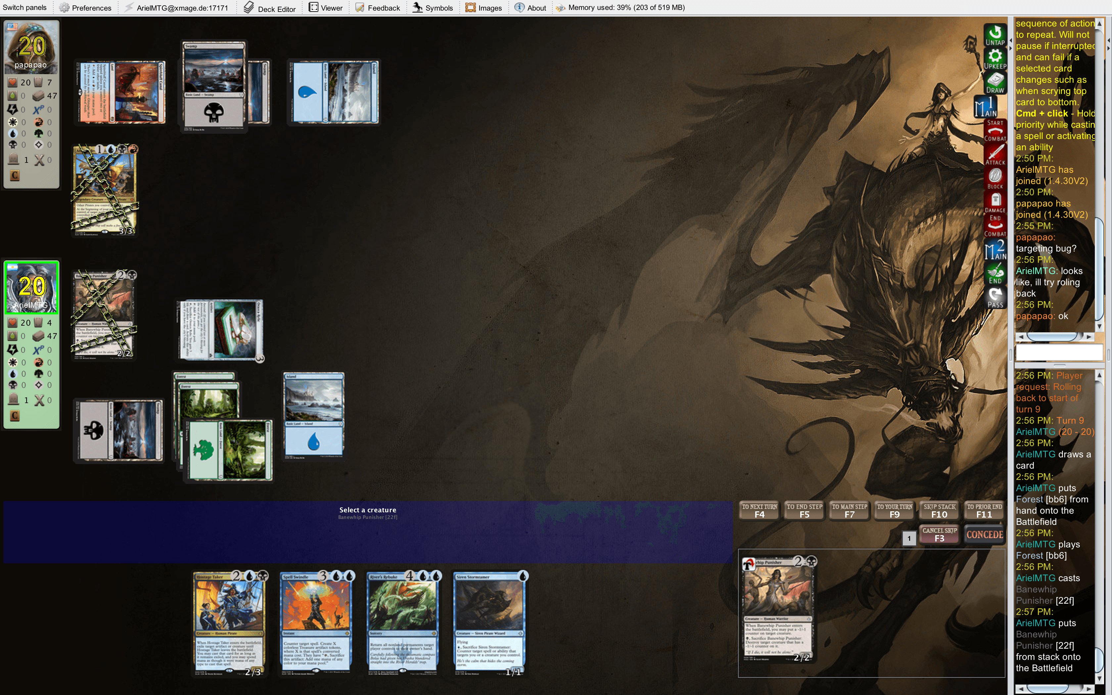Open papapao's graveyard tombstone icon

click(x=14, y=160)
